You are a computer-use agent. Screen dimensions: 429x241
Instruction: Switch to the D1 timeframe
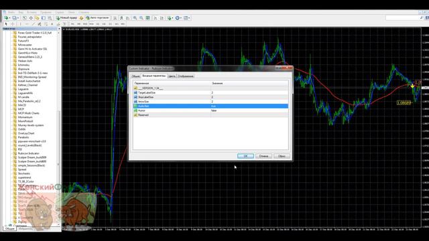[110, 24]
